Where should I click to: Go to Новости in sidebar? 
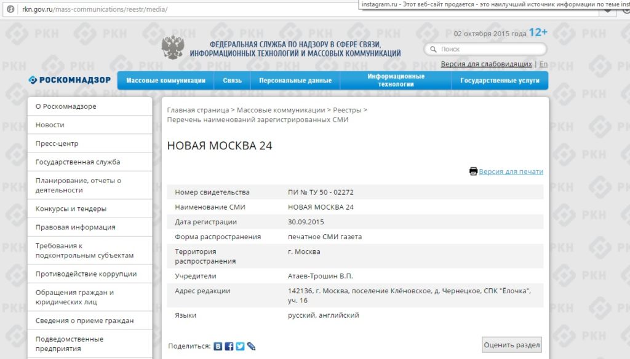click(90, 125)
